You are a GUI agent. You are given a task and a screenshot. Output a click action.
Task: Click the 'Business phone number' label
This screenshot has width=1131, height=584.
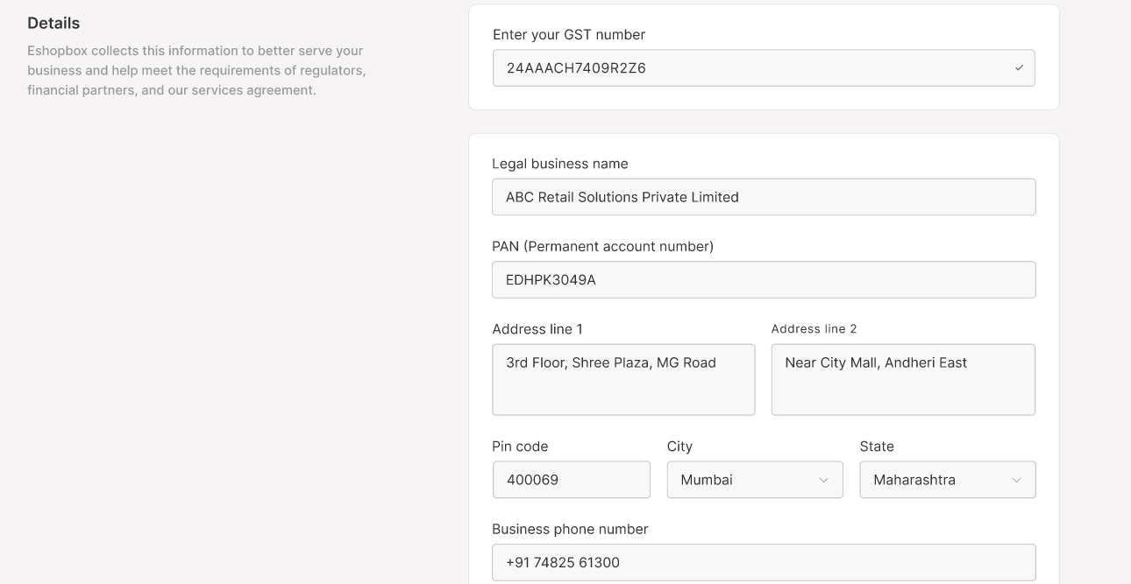pos(570,529)
